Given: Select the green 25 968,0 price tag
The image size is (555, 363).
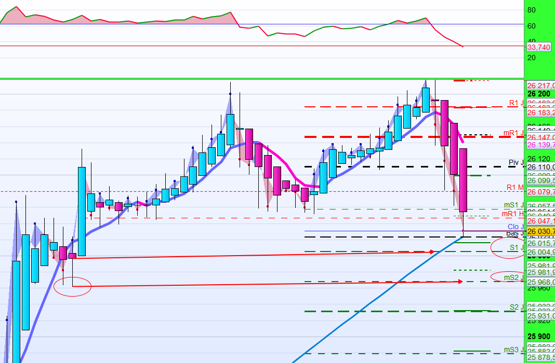Looking at the screenshot, I should pos(541,282).
